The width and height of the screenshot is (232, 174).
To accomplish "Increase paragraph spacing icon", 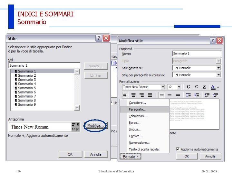I will [x=188, y=95].
